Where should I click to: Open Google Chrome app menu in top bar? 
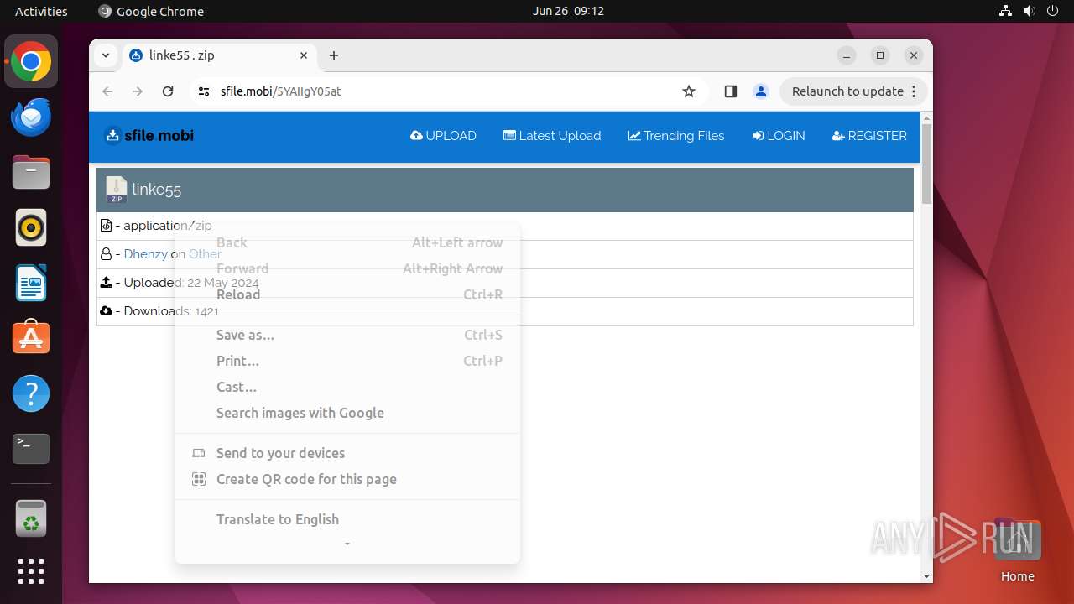coord(151,11)
